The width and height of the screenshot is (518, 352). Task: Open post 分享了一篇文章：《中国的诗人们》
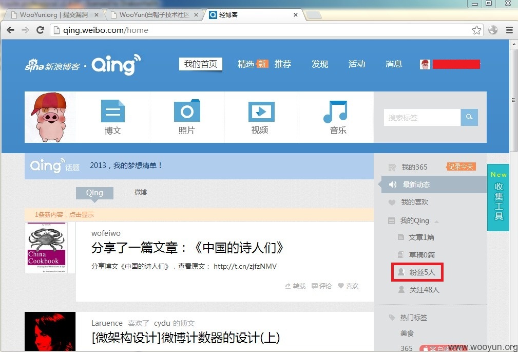(187, 248)
